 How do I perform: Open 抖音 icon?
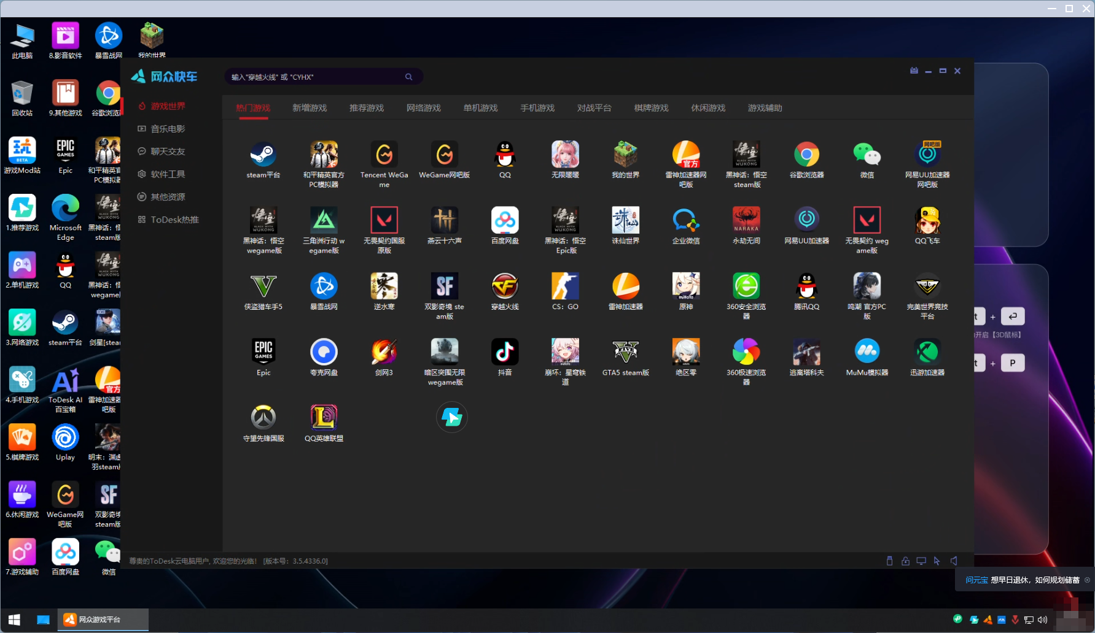[x=505, y=352]
